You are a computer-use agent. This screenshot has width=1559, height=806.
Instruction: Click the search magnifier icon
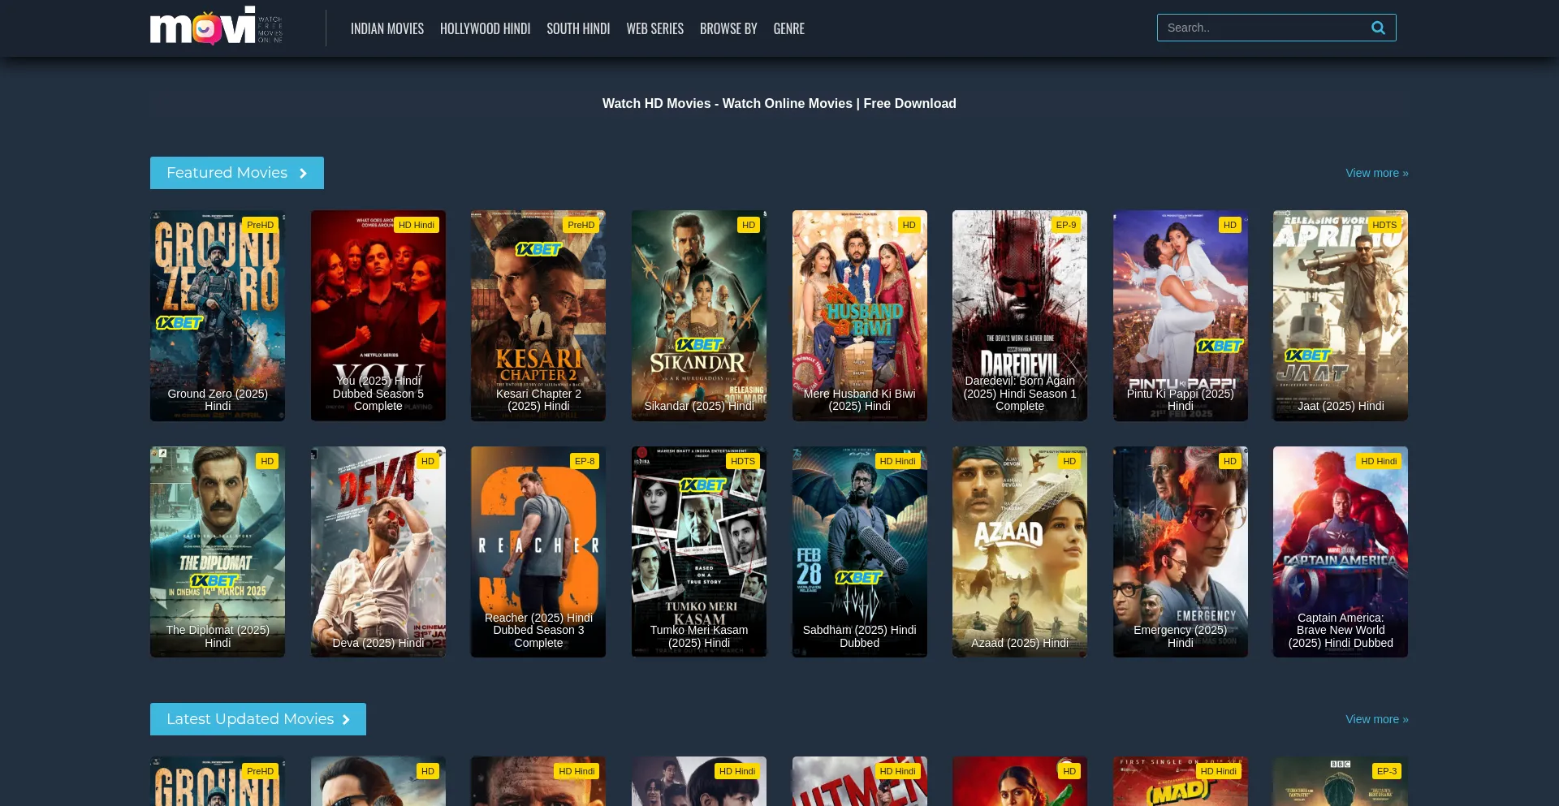[1378, 28]
